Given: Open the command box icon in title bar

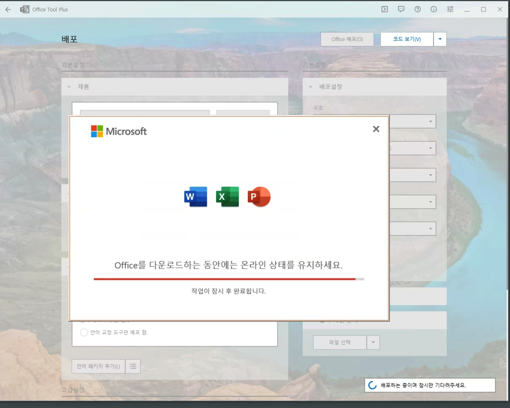Looking at the screenshot, I should [384, 9].
